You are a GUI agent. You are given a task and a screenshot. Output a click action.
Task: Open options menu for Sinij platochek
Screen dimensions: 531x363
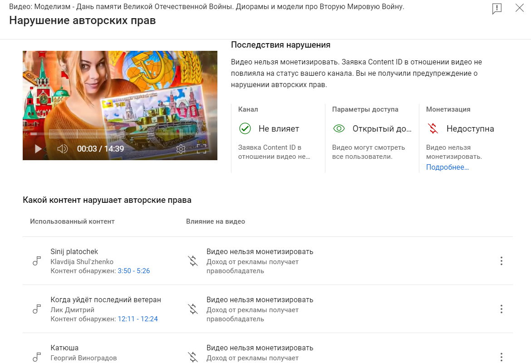501,261
